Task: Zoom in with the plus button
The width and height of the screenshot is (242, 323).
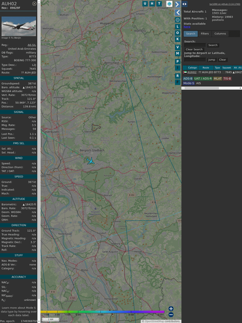Action: tap(171, 308)
